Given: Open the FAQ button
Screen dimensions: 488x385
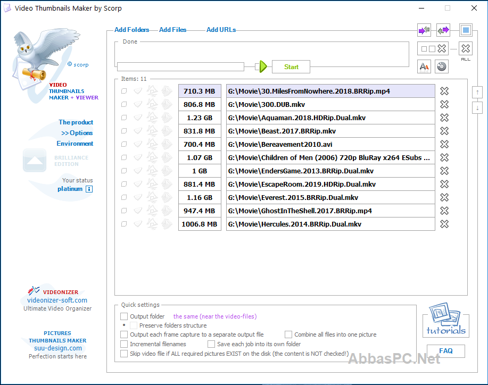Looking at the screenshot, I should (x=445, y=351).
